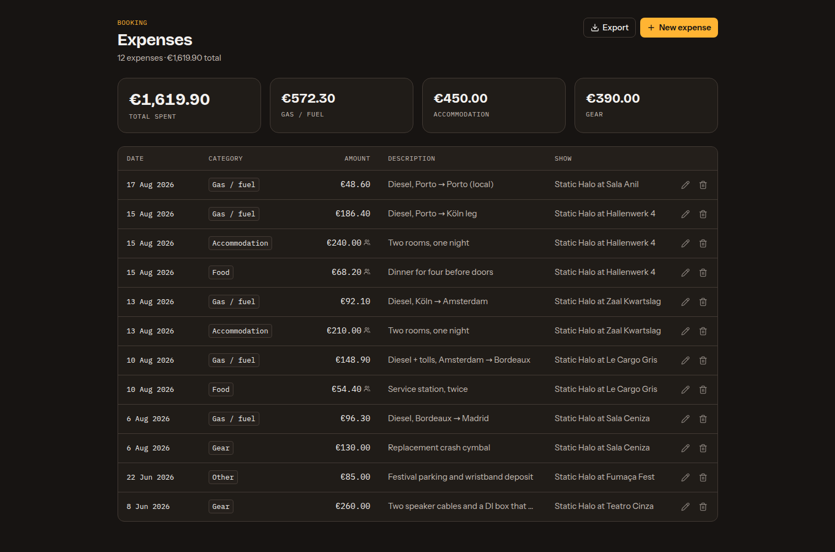Delete the Dinner for four before doors expense
The image size is (835, 552).
(x=703, y=273)
